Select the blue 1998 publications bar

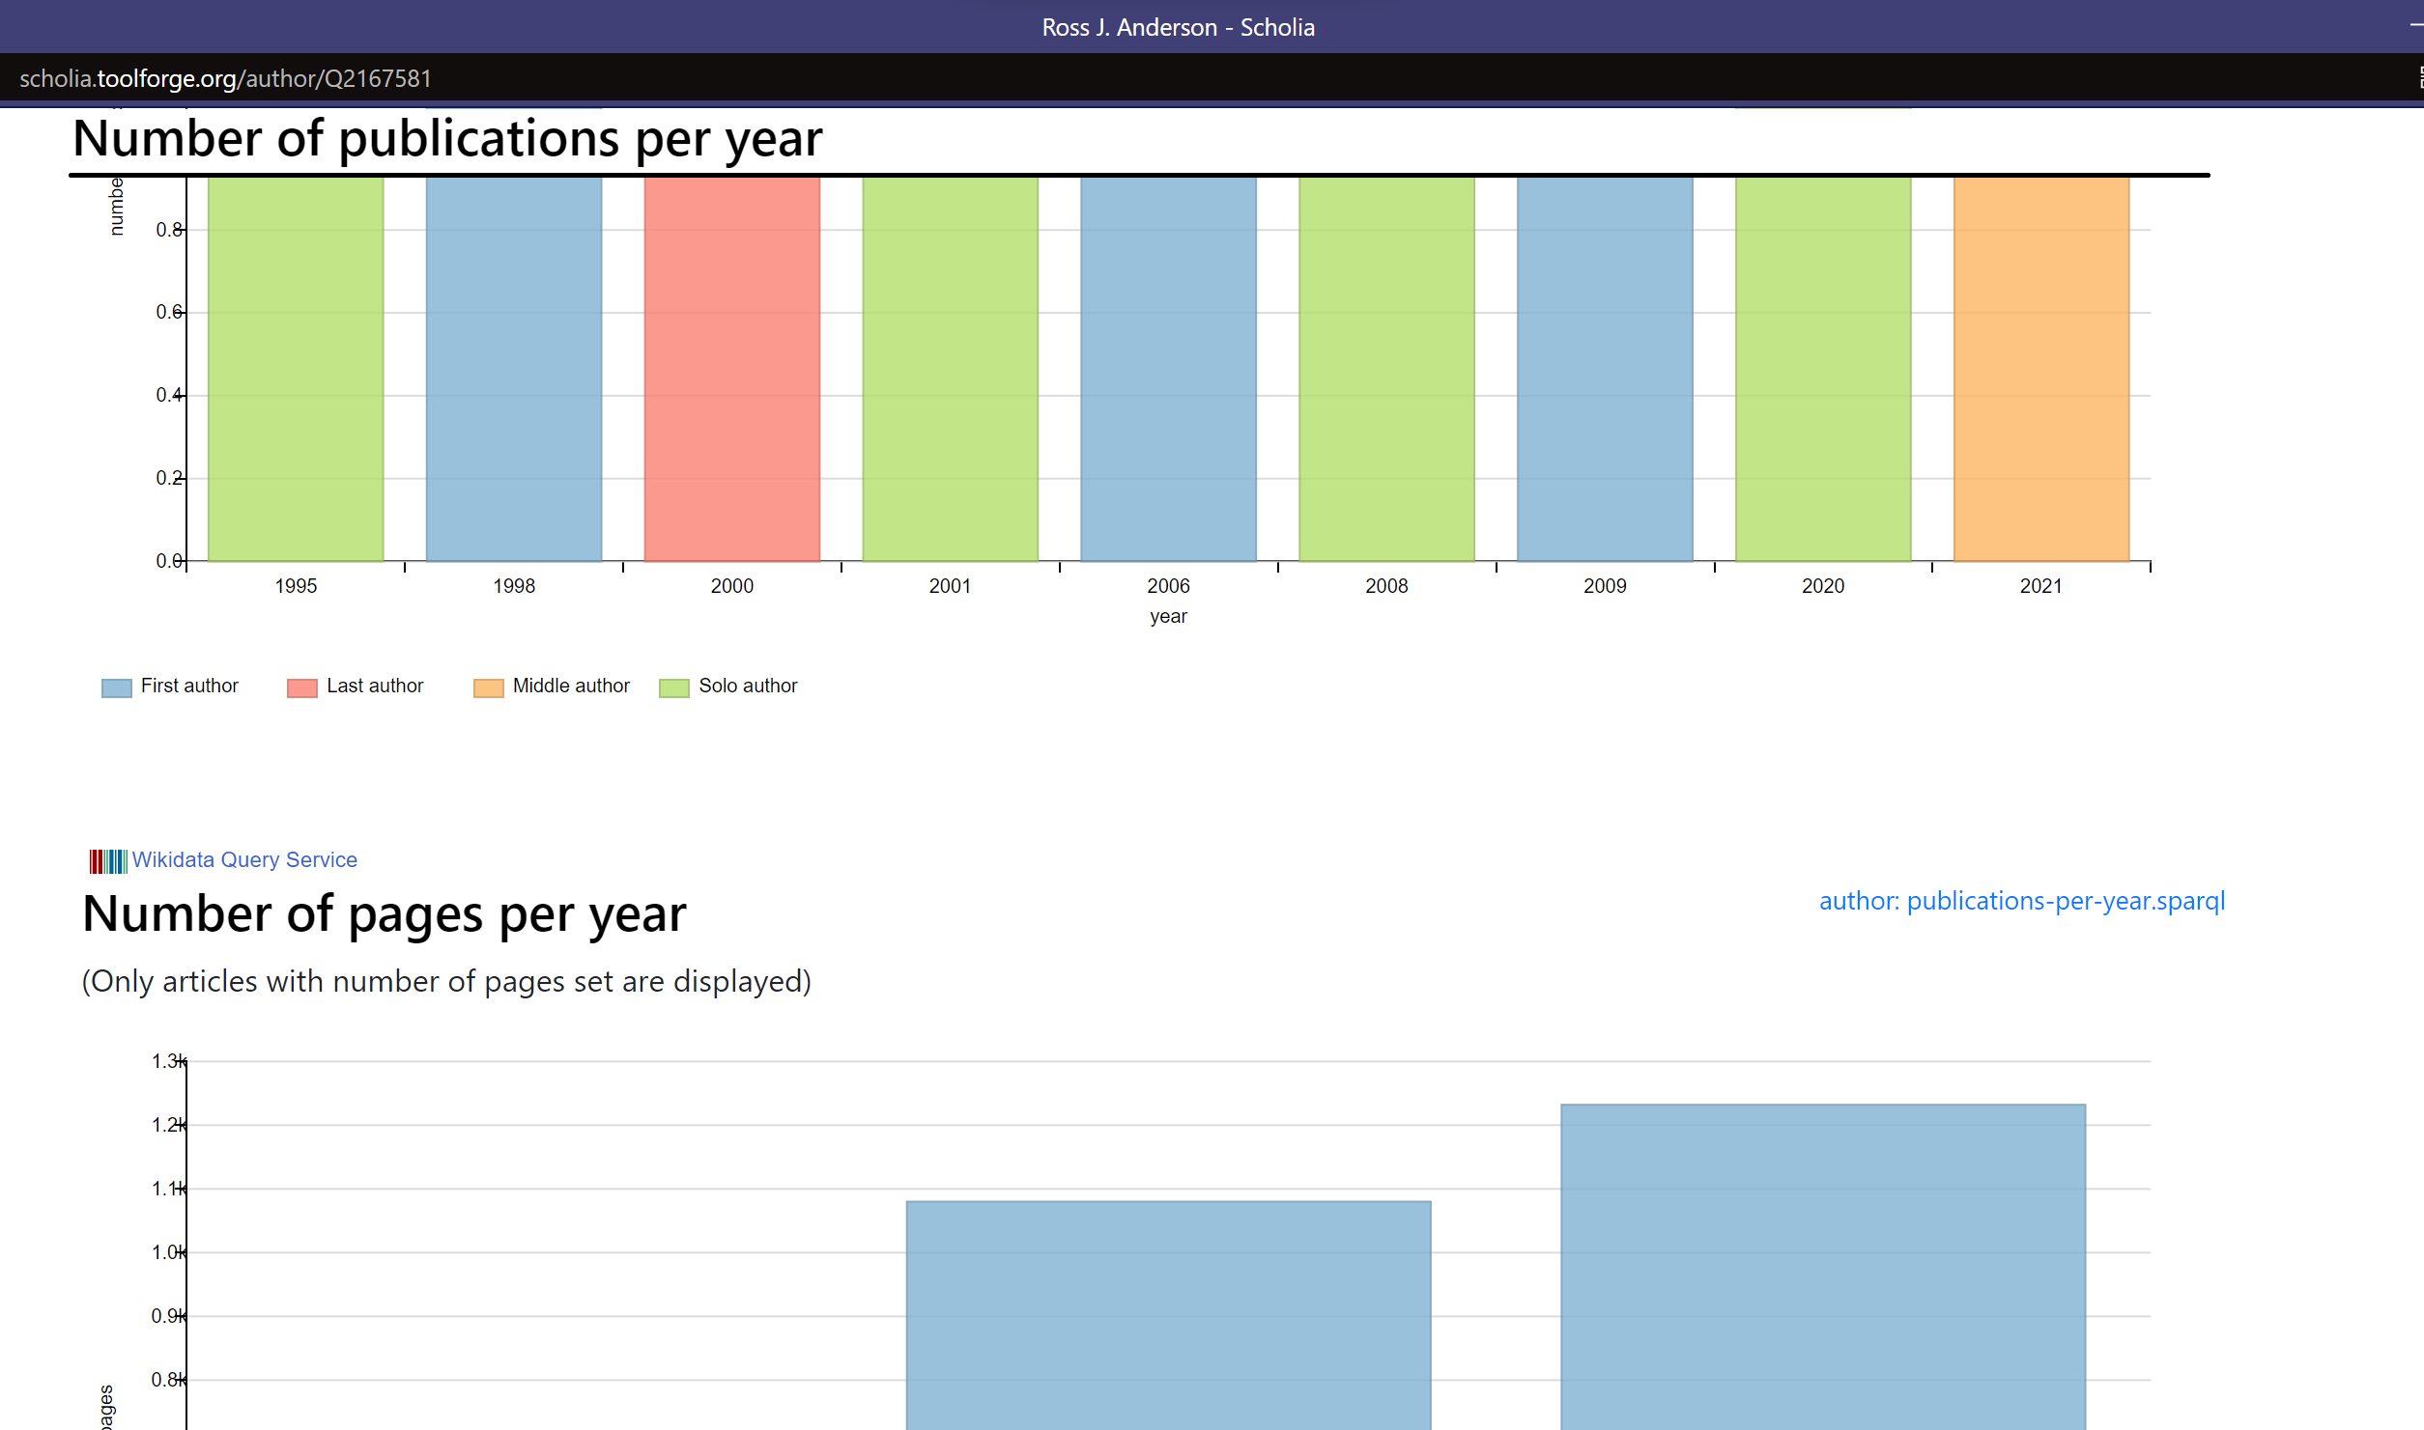514,368
